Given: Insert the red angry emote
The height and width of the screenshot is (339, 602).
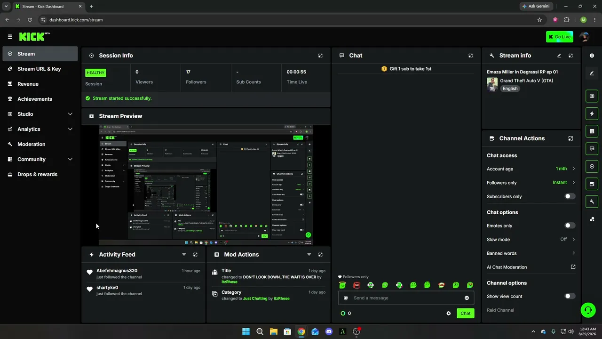Looking at the screenshot, I should click(356, 285).
